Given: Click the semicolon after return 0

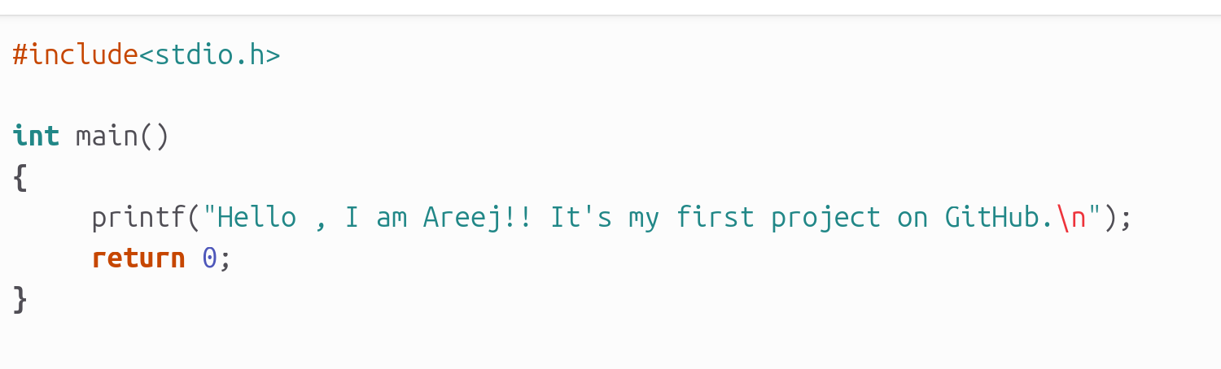Looking at the screenshot, I should point(225,260).
